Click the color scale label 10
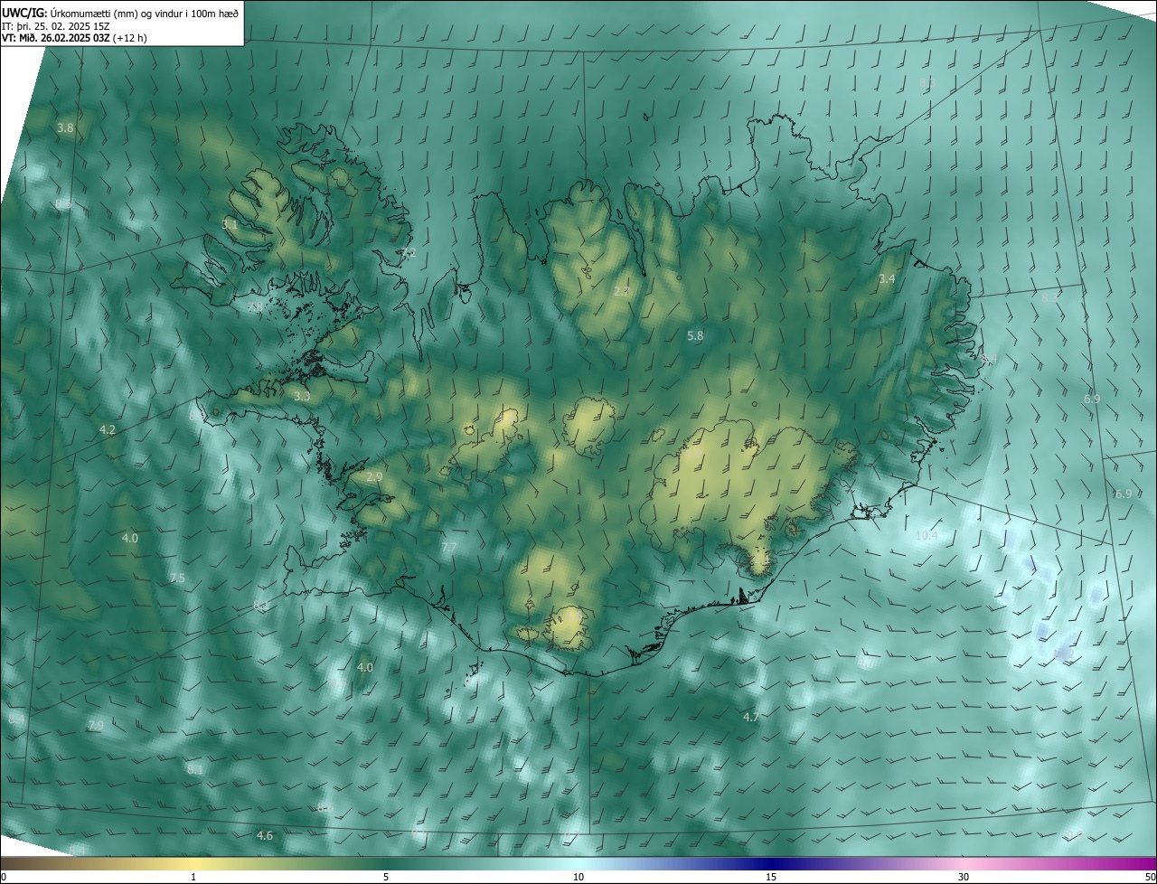Screen dimensions: 1157x884 click(578, 877)
